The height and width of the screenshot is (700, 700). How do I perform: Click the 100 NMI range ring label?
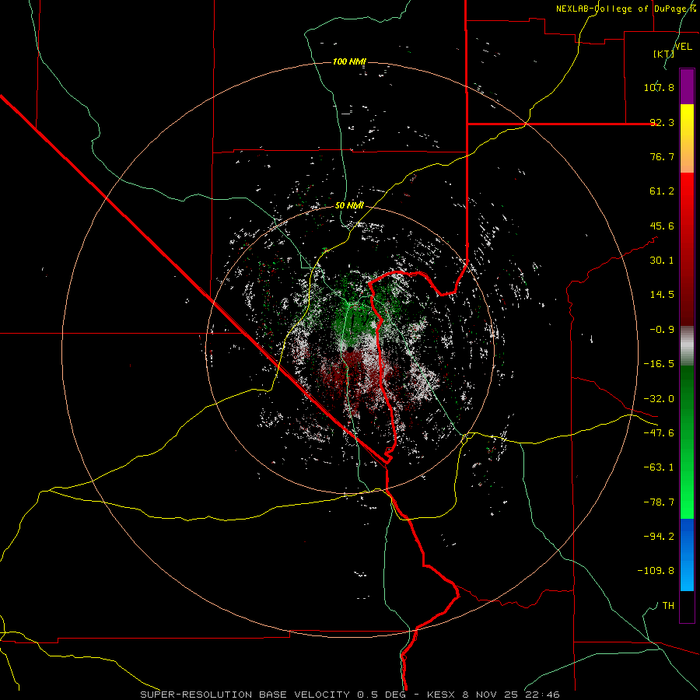(349, 61)
